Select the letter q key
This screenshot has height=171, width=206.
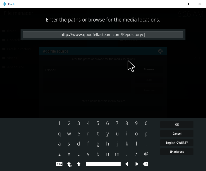[x=60, y=134]
